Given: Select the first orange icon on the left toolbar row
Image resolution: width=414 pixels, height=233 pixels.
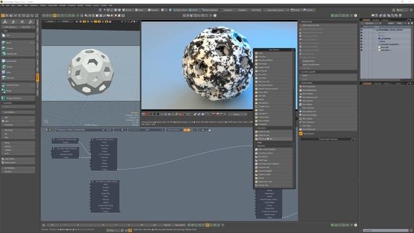Looking at the screenshot, I should 3,16.
